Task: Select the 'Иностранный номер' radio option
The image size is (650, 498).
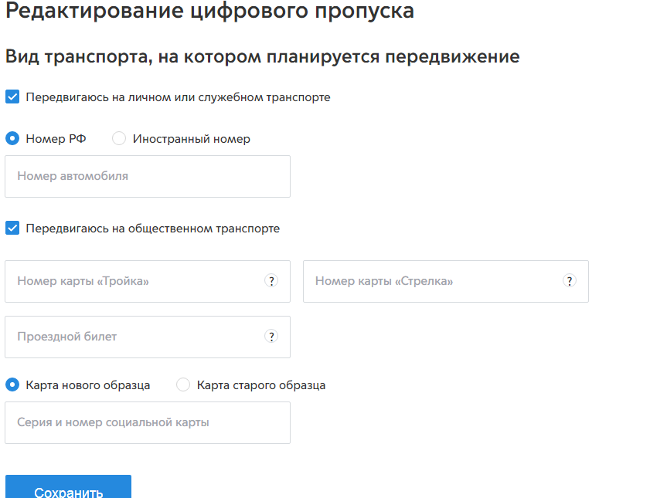Action: tap(119, 139)
